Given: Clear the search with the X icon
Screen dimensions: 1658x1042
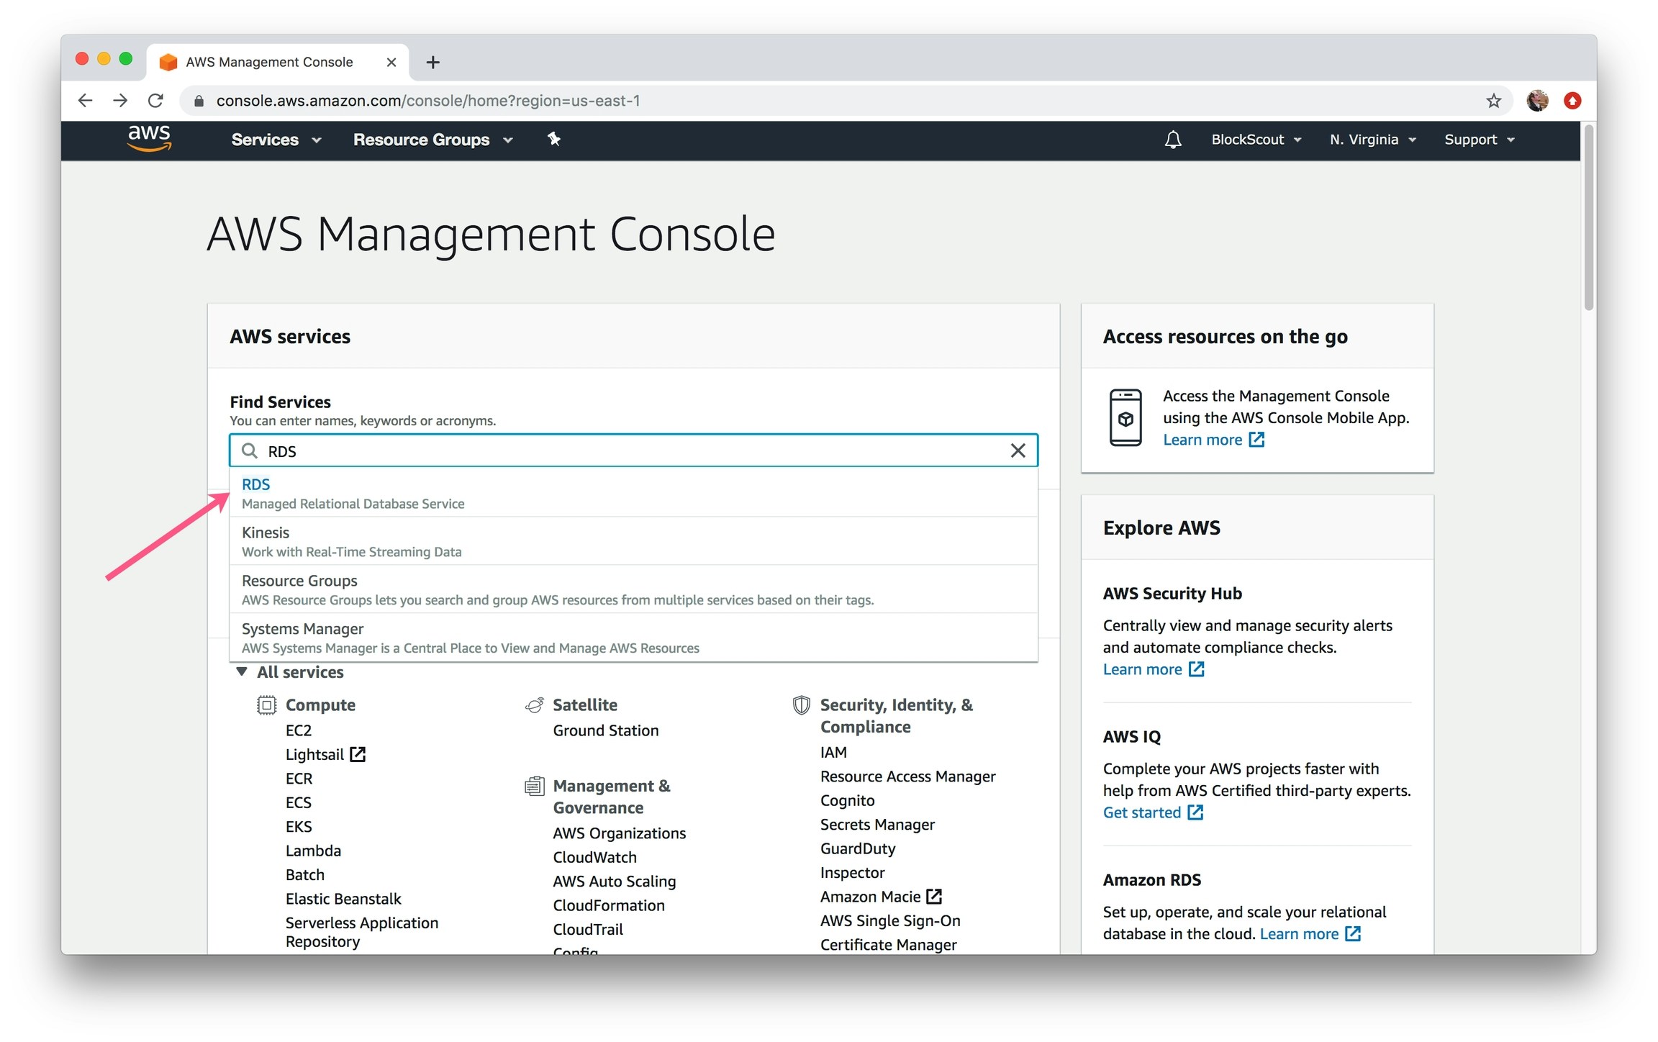Looking at the screenshot, I should (1018, 451).
